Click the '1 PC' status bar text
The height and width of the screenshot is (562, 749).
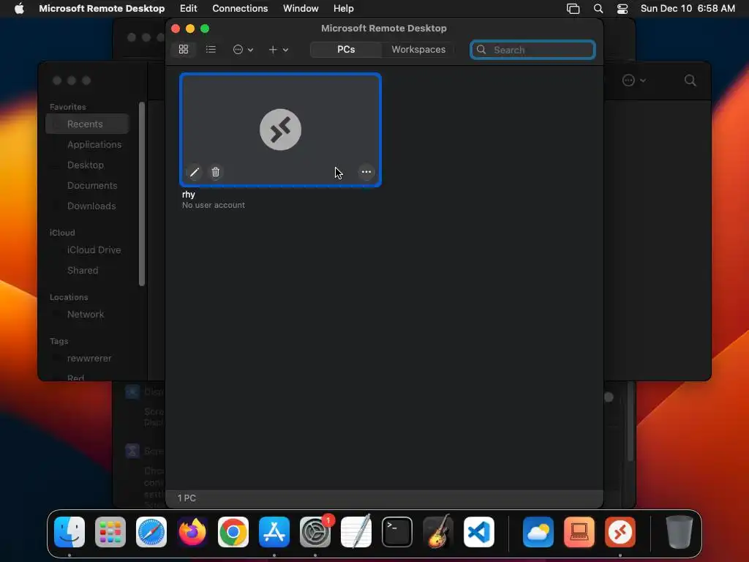pyautogui.click(x=187, y=498)
